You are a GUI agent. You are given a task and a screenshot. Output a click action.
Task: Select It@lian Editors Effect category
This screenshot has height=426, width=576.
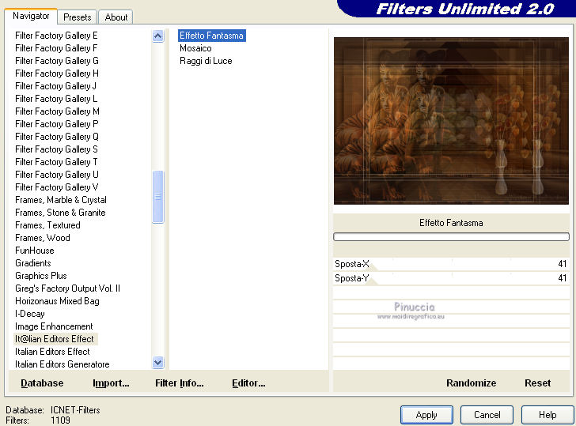[55, 339]
